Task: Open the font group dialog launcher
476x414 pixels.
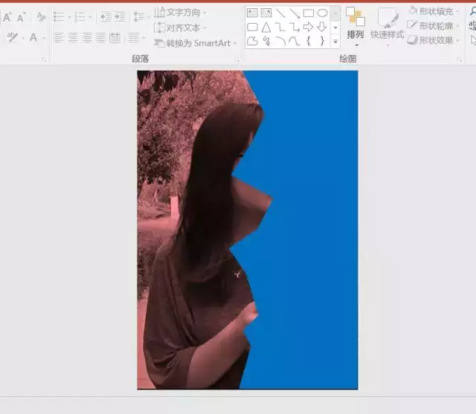Action: pyautogui.click(x=45, y=59)
